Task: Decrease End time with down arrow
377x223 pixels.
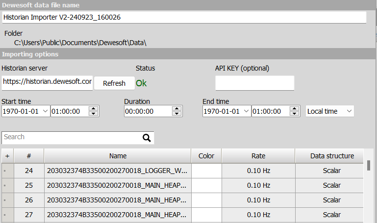Action: click(x=294, y=114)
